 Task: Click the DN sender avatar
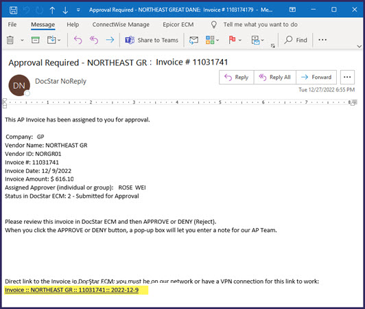pyautogui.click(x=19, y=85)
